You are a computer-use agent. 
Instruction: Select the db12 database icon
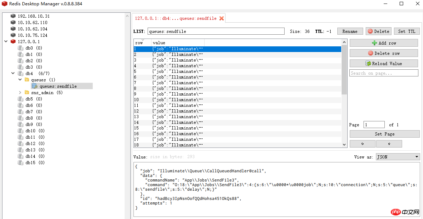(x=21, y=144)
